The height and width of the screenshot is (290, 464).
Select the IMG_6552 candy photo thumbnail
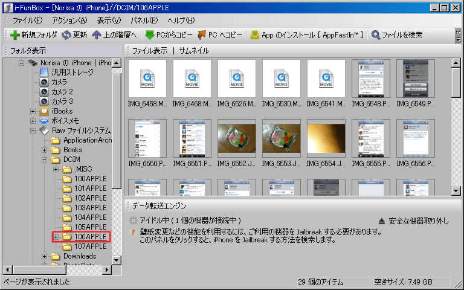tap(237, 138)
